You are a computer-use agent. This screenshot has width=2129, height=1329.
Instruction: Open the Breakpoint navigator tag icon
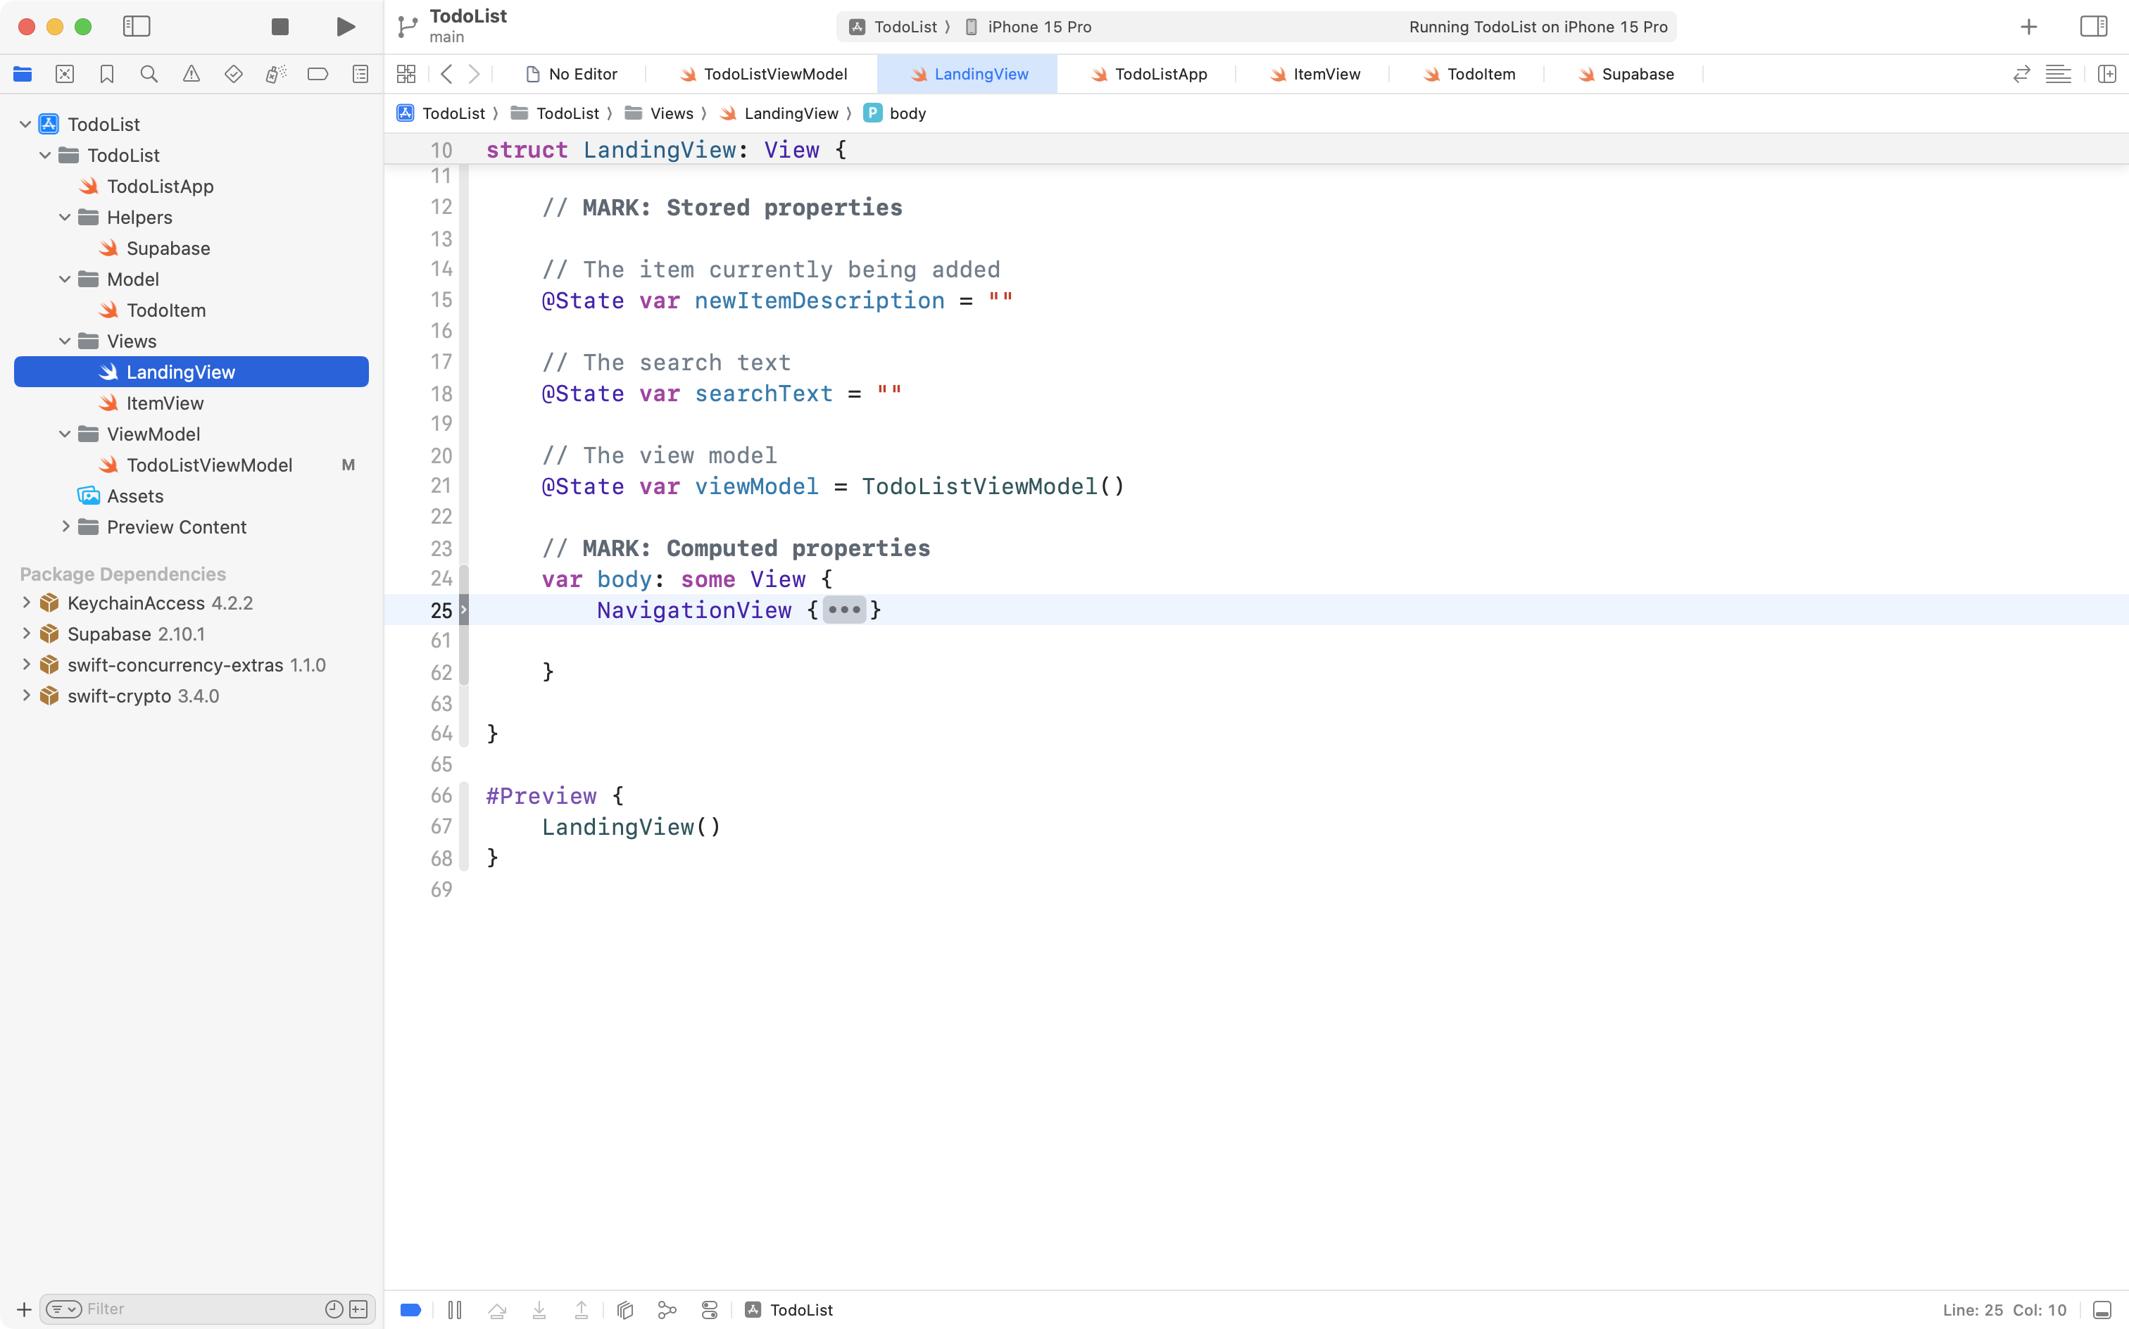[318, 74]
